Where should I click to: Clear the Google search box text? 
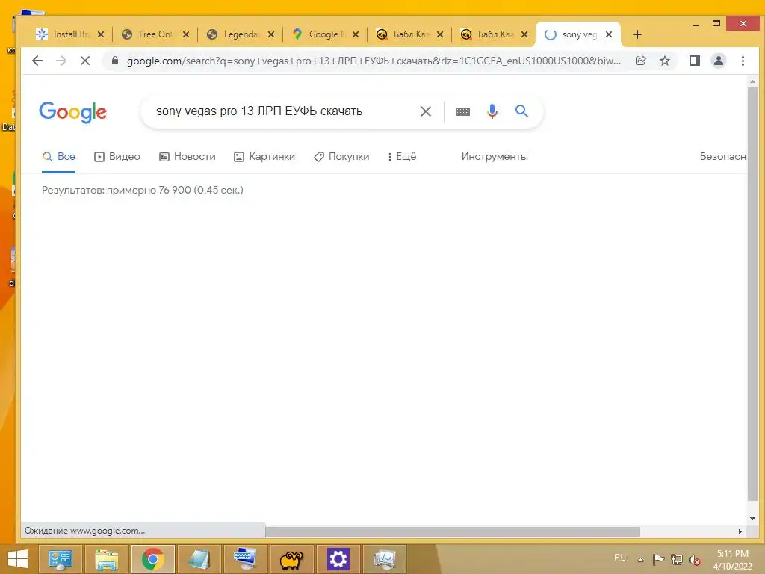(425, 111)
